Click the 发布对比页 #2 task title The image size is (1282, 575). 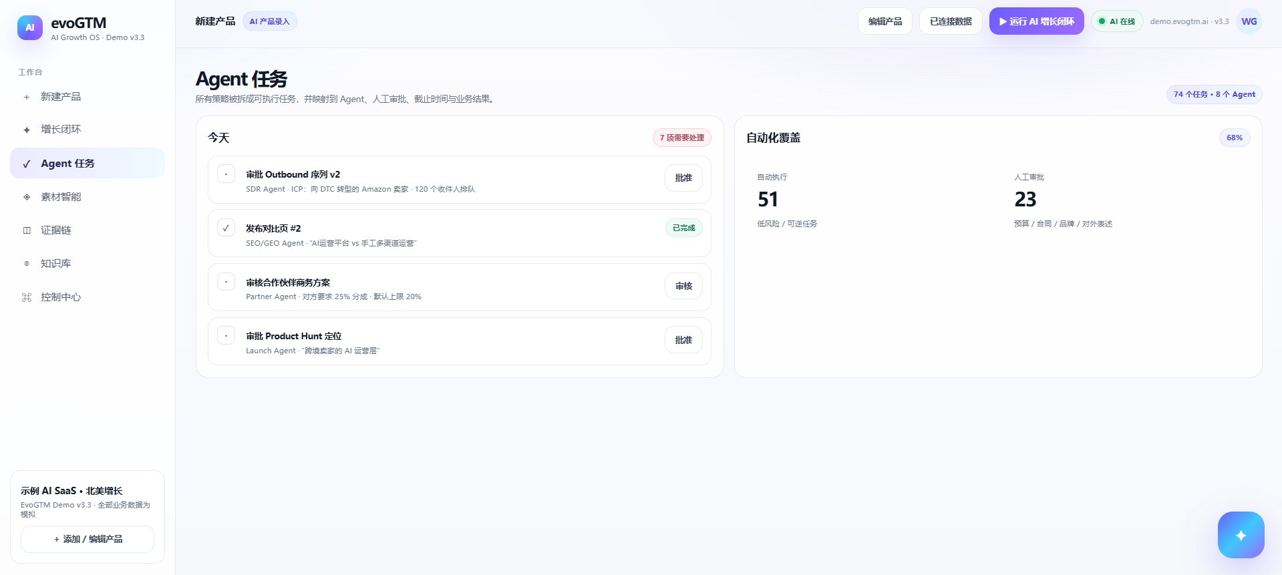(273, 228)
